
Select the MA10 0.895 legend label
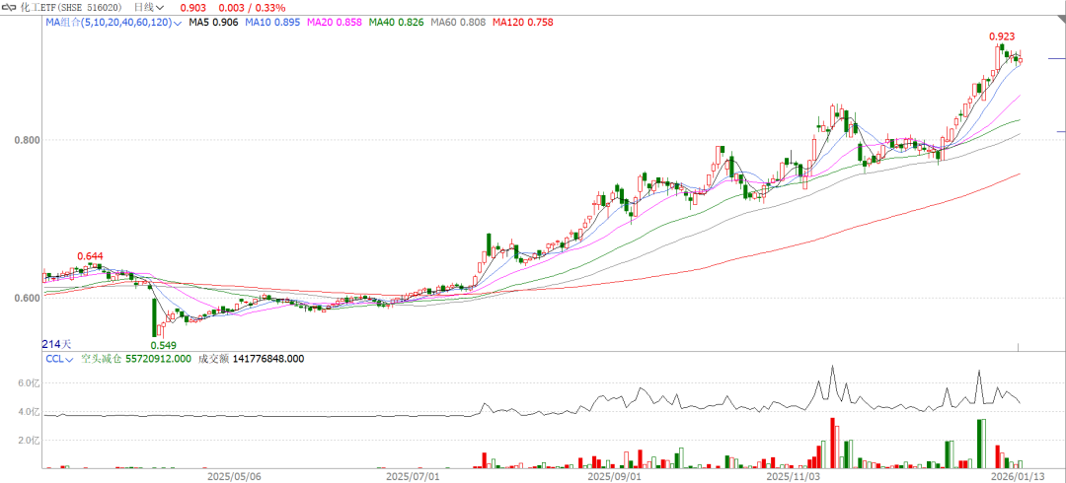(x=276, y=21)
